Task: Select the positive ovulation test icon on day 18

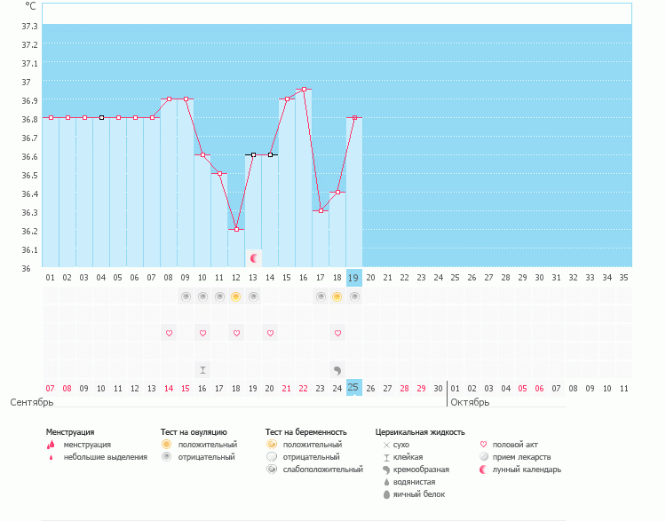Action: pos(337,296)
